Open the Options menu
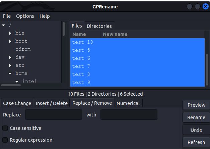Viewport: 210px width, 149px height. (25, 16)
